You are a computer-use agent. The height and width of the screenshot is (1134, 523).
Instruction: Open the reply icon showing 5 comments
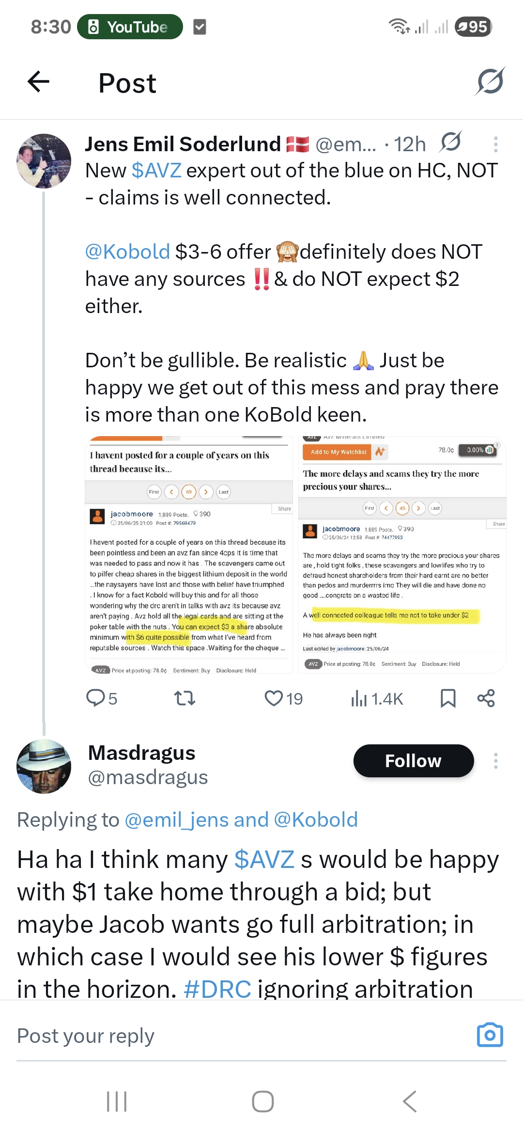coord(96,698)
